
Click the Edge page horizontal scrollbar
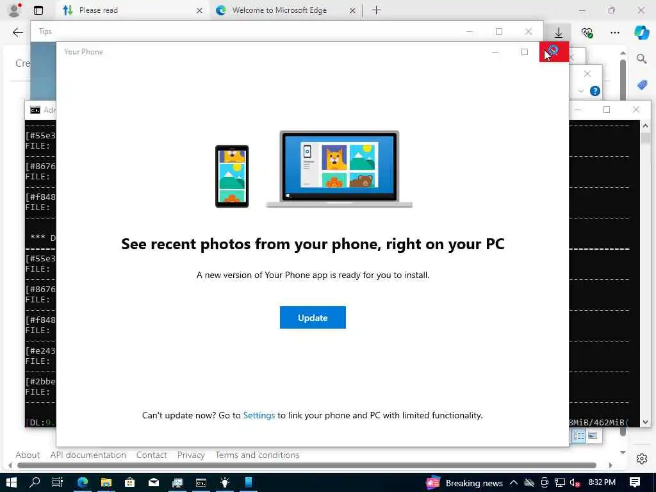click(306, 465)
